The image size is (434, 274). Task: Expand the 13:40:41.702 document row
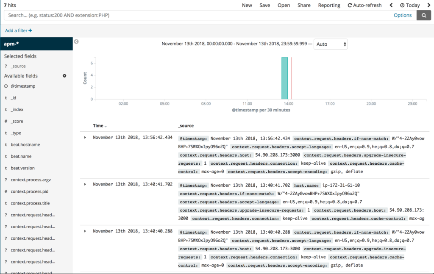click(84, 184)
